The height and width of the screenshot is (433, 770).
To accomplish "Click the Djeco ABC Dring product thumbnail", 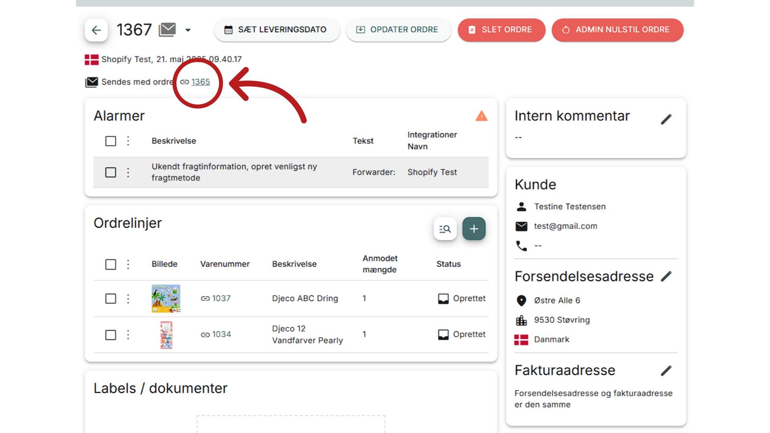I will 166,299.
